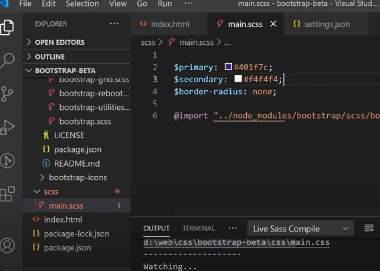380x271 pixels.
Task: Switch to the settings.json editor tab
Action: click(x=326, y=24)
